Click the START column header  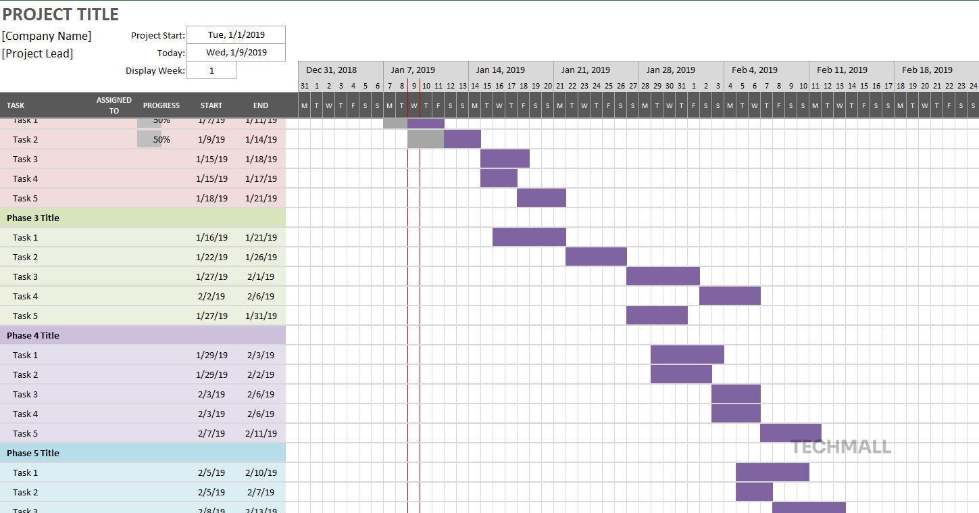pyautogui.click(x=211, y=105)
